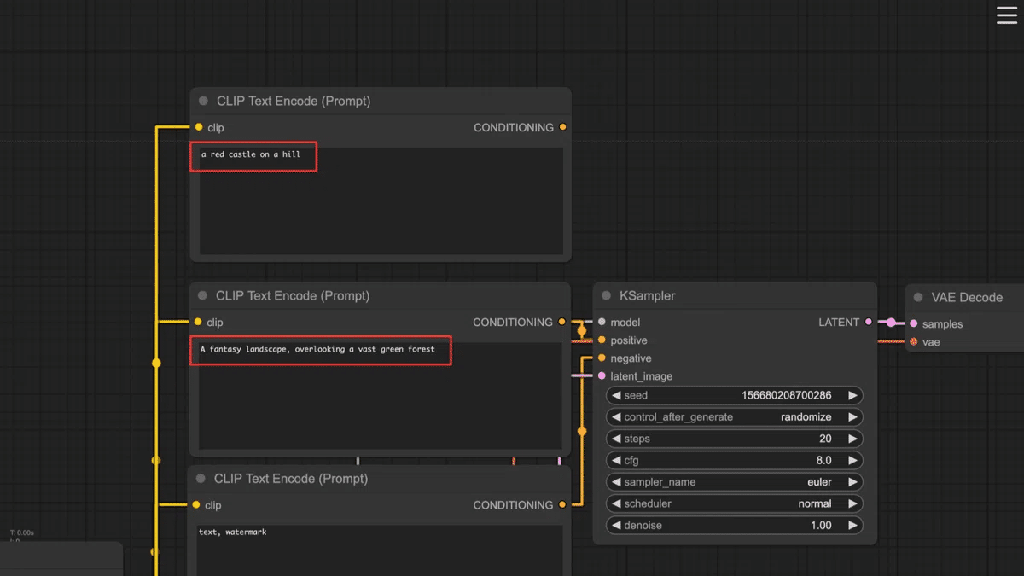Click the denoise slider field
This screenshot has height=576, width=1024.
pos(734,526)
